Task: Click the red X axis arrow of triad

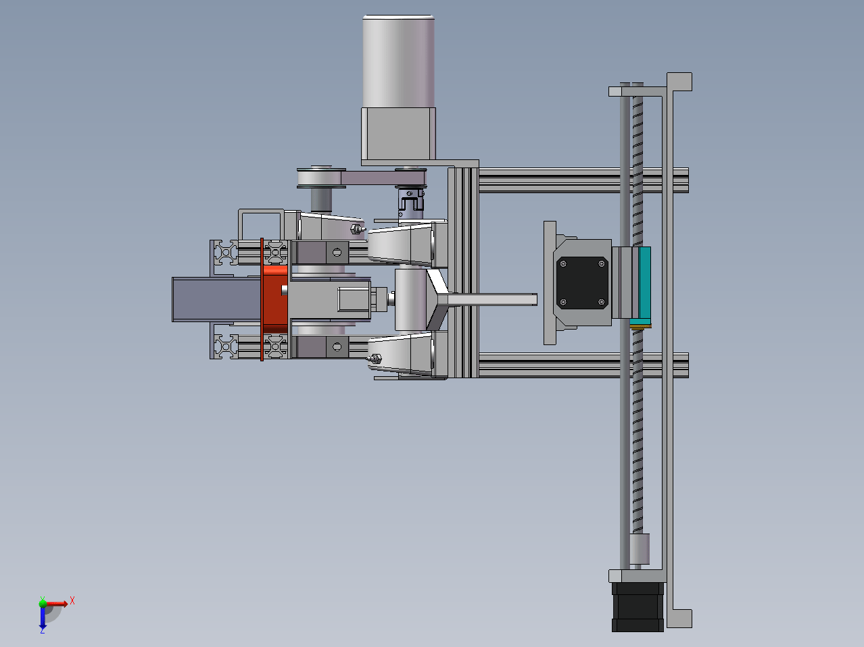Action: [57, 603]
